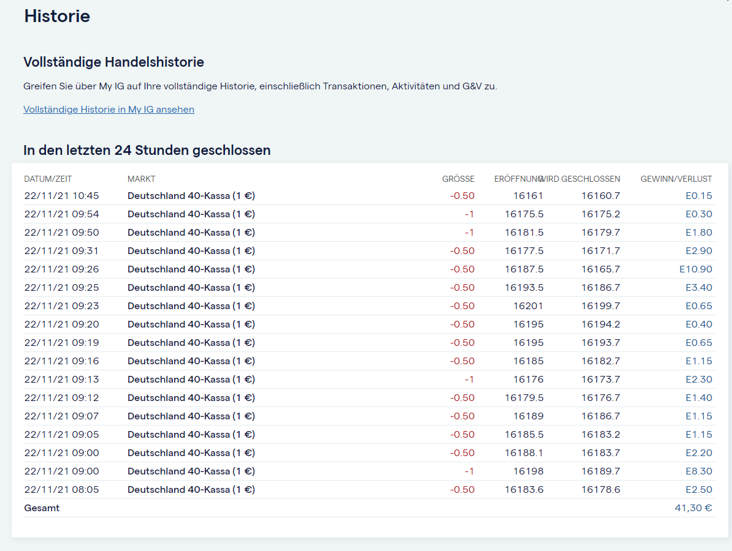Click closing price 16176.7
The image size is (732, 551).
(601, 398)
